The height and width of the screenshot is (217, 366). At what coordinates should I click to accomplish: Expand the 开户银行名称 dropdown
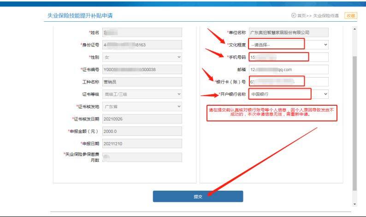[288, 94]
